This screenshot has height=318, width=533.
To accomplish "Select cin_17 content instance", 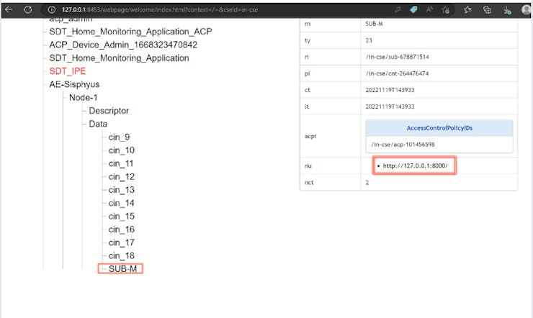I will pos(121,242).
